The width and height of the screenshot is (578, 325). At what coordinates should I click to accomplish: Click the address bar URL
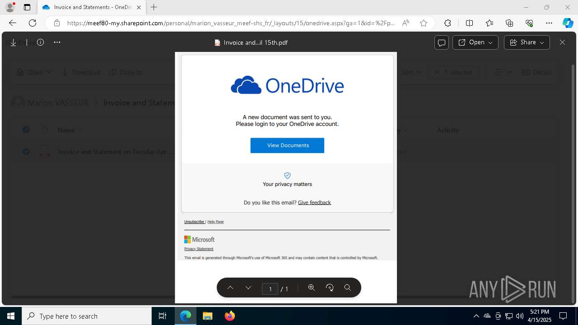pos(231,23)
